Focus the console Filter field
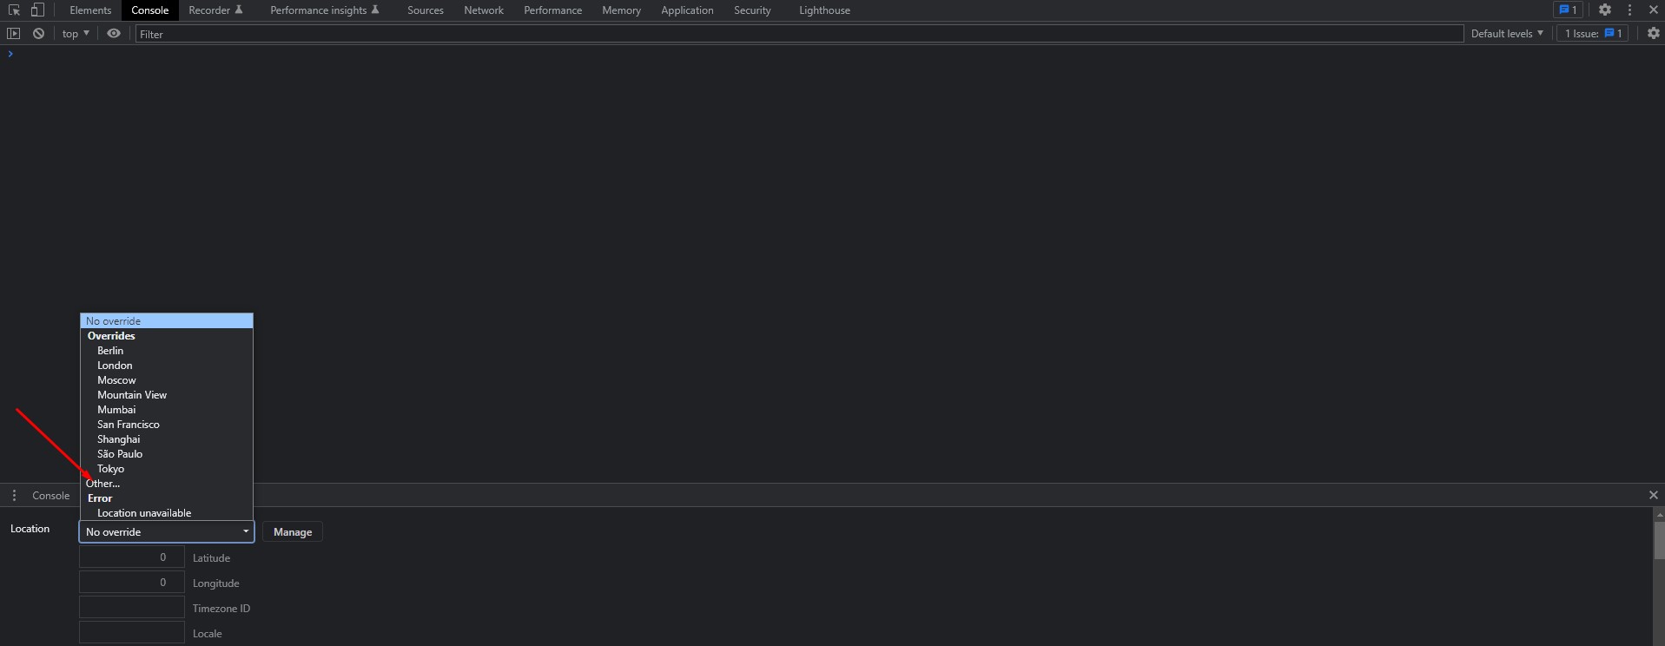The width and height of the screenshot is (1665, 646). (x=799, y=34)
